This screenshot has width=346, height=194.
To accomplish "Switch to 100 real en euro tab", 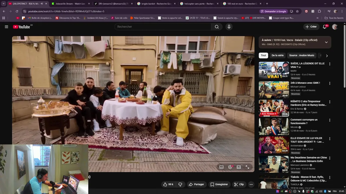I will [242, 4].
